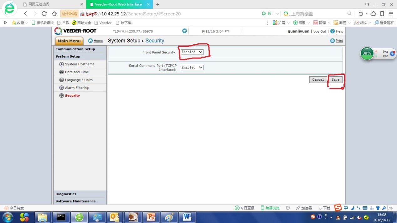The height and width of the screenshot is (223, 397).
Task: Click the Log Out link
Action: pyautogui.click(x=320, y=32)
